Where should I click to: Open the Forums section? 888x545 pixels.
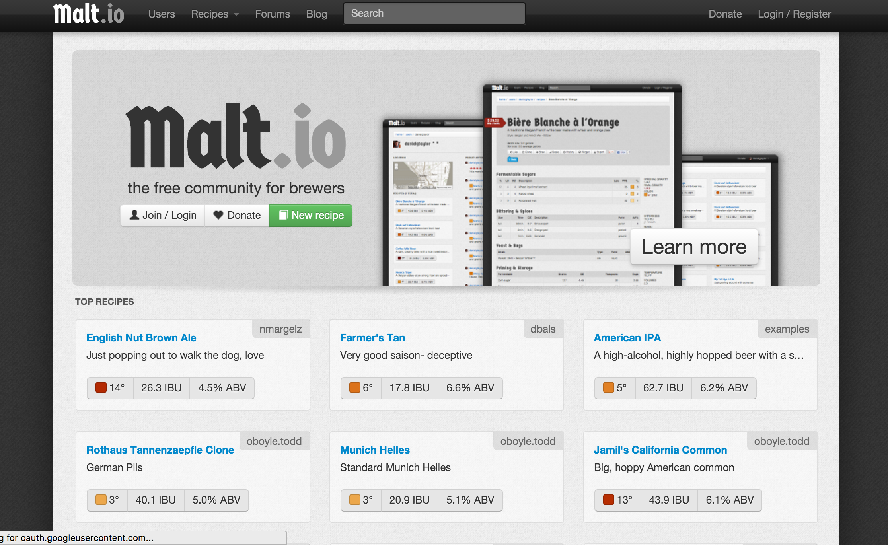coord(272,14)
